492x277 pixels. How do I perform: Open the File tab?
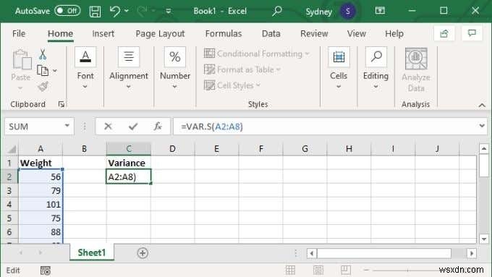pos(19,33)
